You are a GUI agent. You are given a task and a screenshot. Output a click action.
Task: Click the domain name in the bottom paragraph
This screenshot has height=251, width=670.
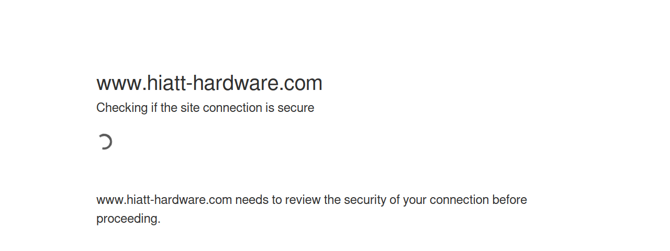pyautogui.click(x=164, y=200)
